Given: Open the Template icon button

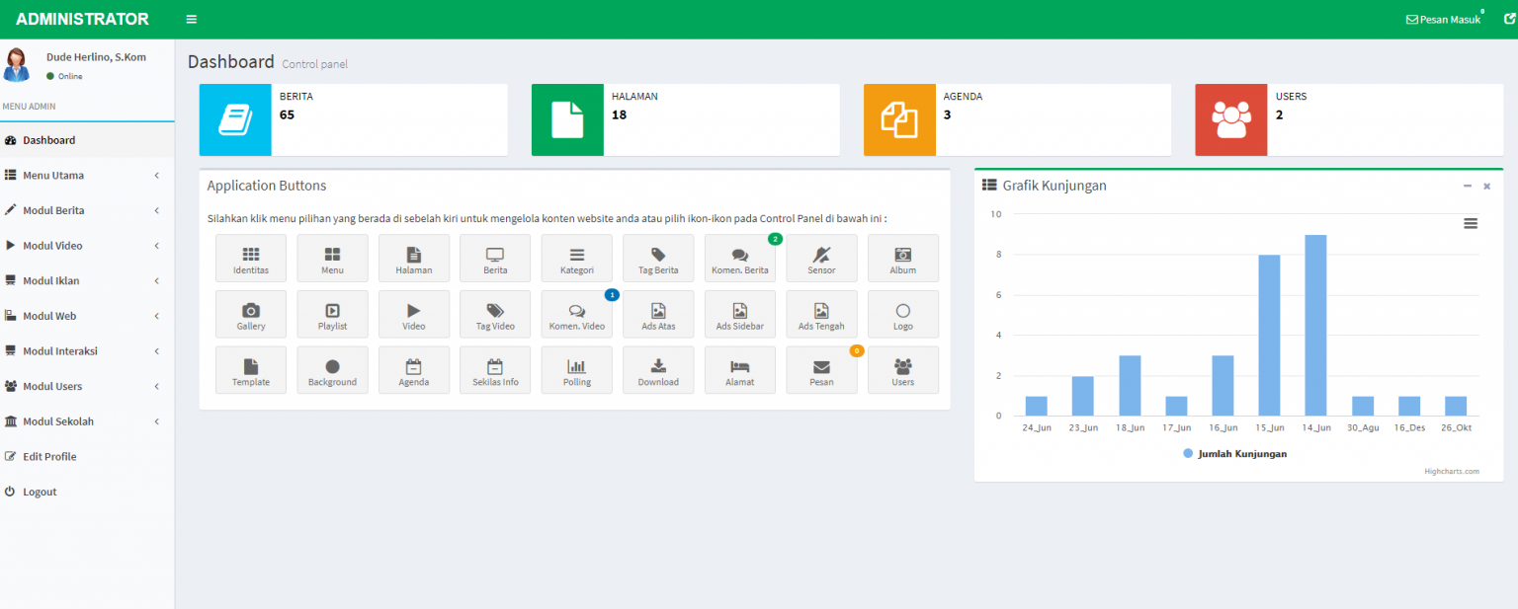Looking at the screenshot, I should pyautogui.click(x=251, y=371).
